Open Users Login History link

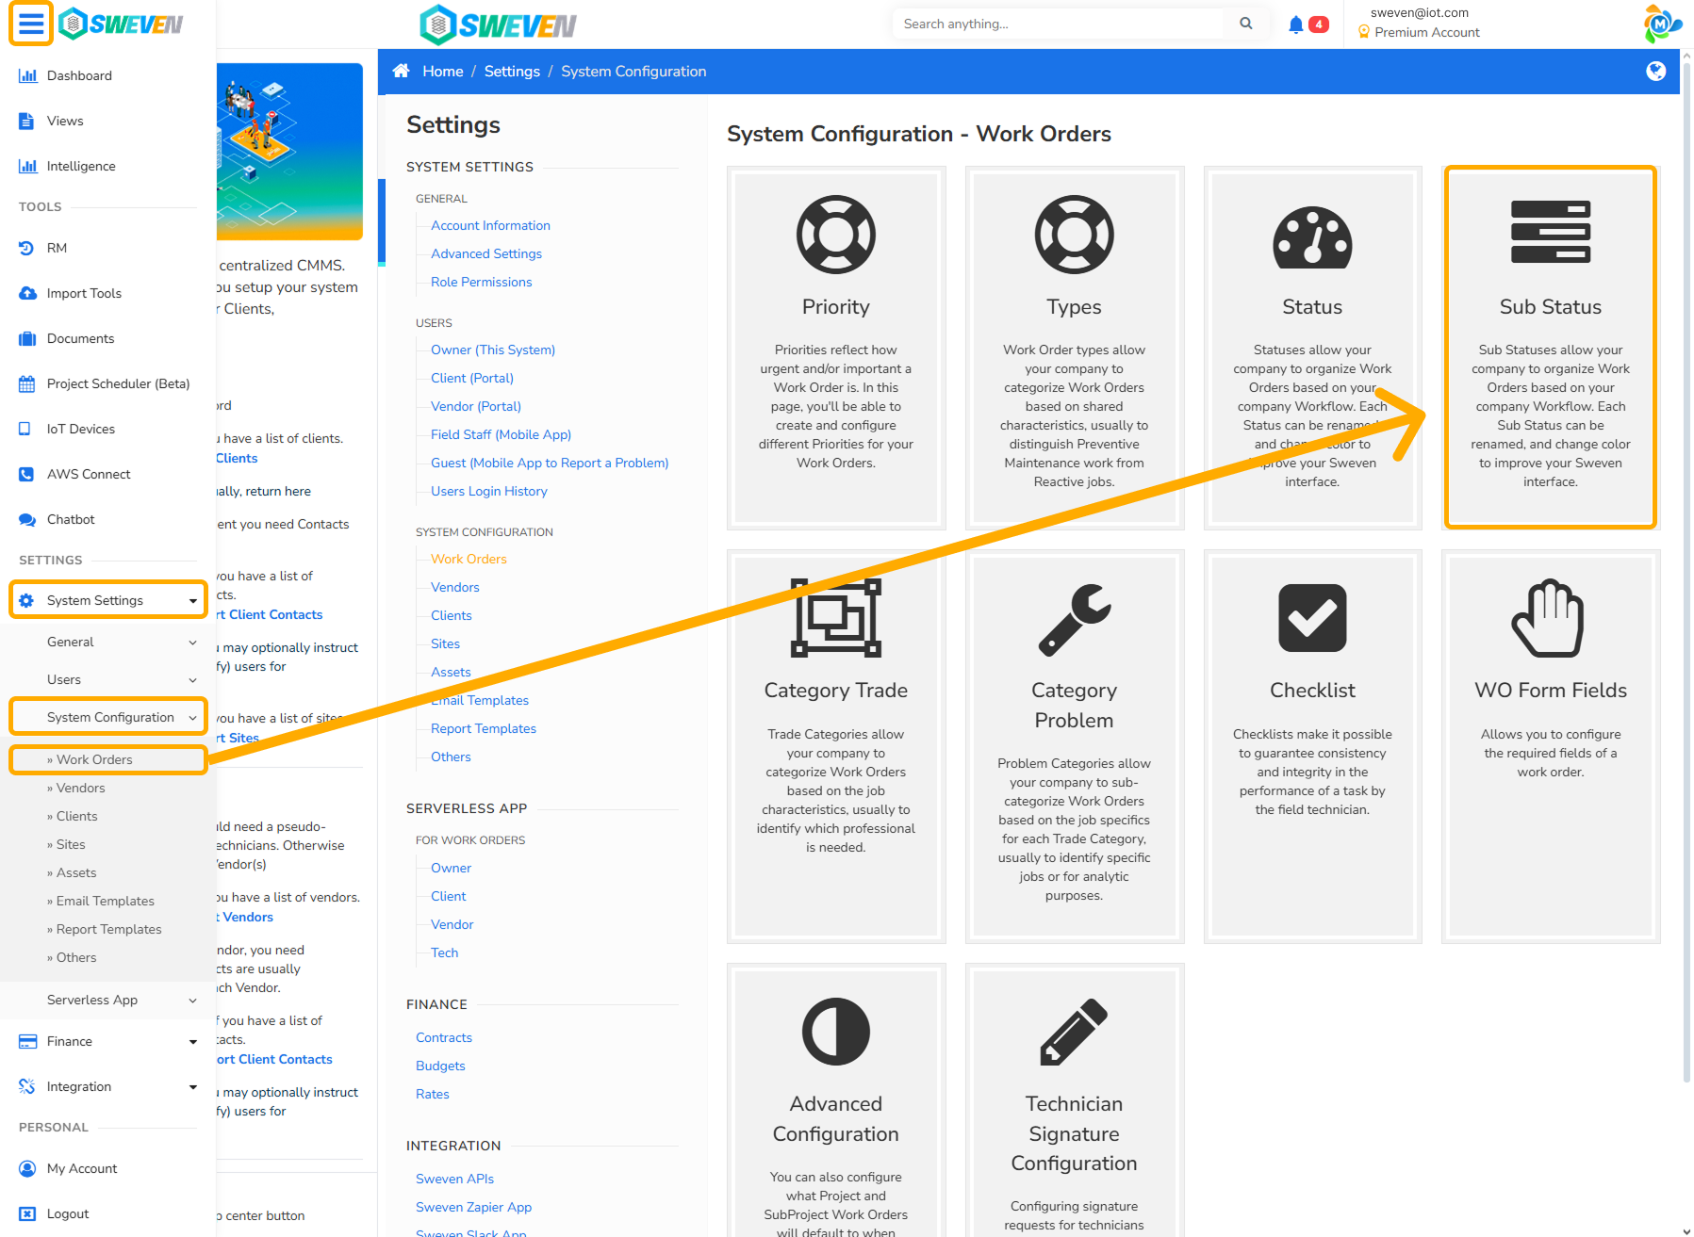click(488, 491)
